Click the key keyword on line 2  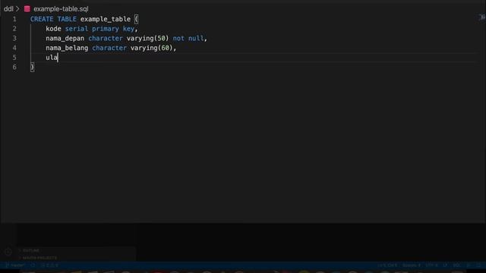[128, 29]
